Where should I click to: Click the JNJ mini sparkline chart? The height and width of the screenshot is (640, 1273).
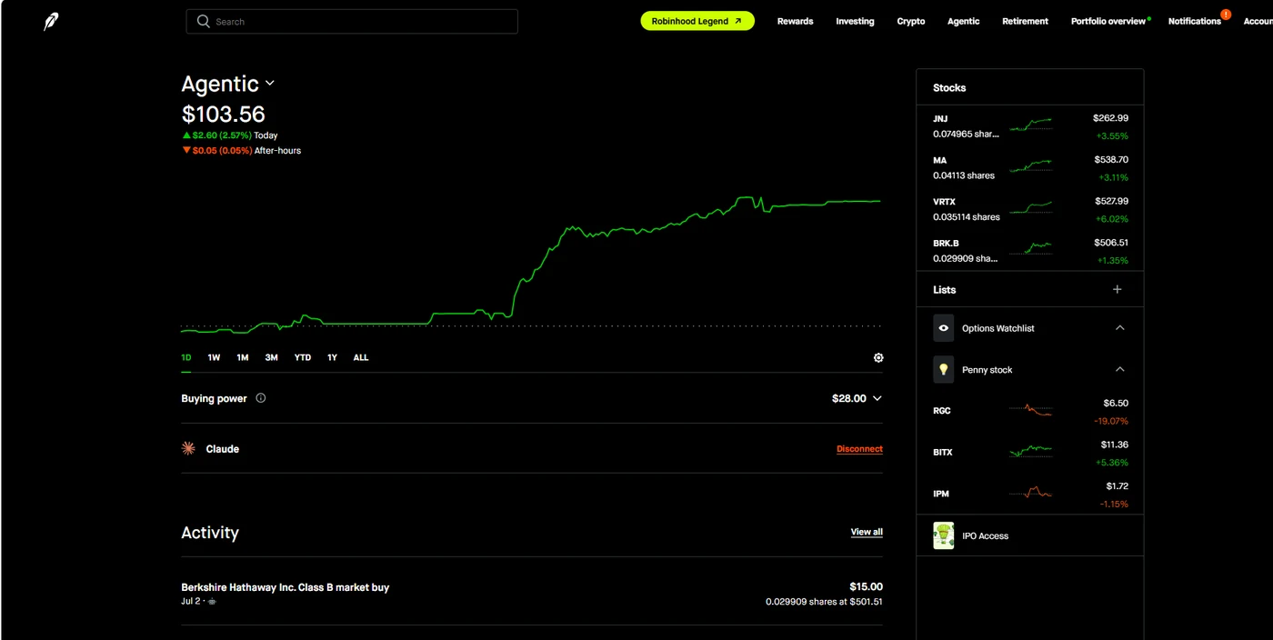tap(1030, 124)
